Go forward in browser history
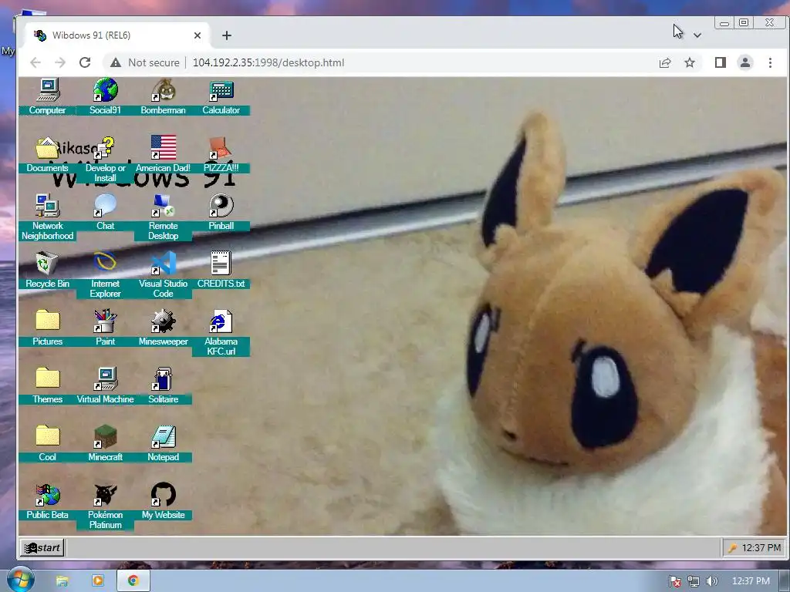Screen dimensions: 790x592 pos(60,62)
